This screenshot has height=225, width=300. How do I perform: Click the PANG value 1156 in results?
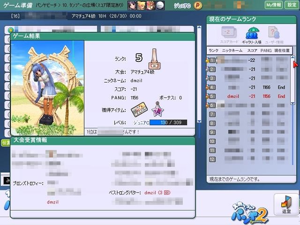pyautogui.click(x=135, y=98)
